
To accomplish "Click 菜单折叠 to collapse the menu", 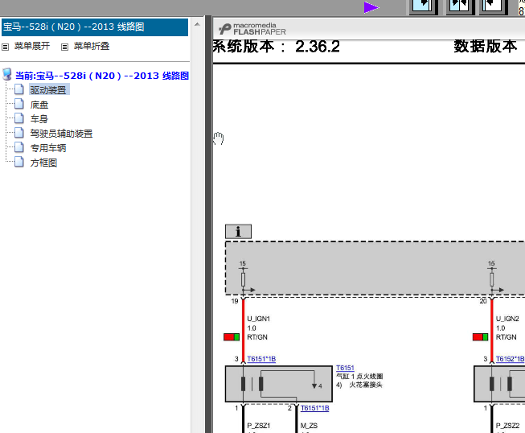I will (x=92, y=46).
